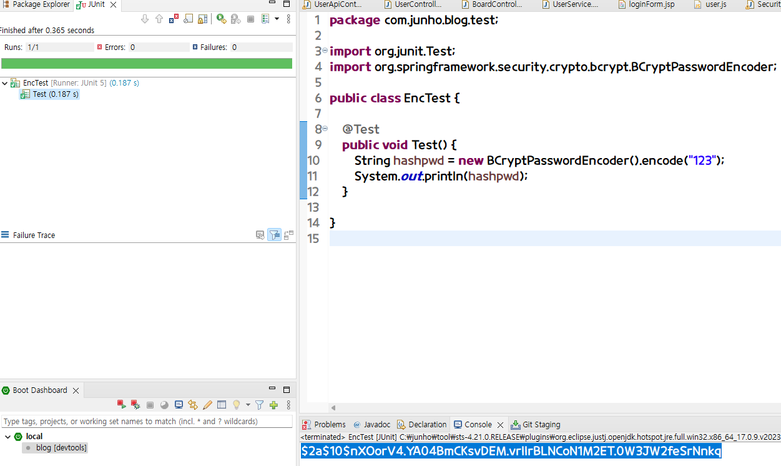The height and width of the screenshot is (466, 781).
Task: Click the pencil edit icon in Boot Dashboard
Action: 207,405
